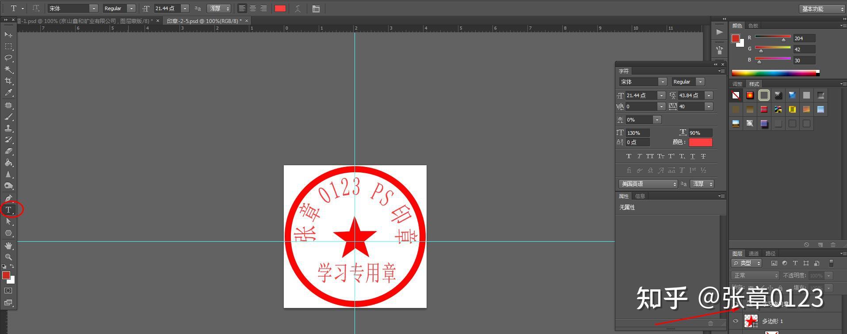This screenshot has width=847, height=334.
Task: Select the Lasso tool
Action: coord(8,58)
